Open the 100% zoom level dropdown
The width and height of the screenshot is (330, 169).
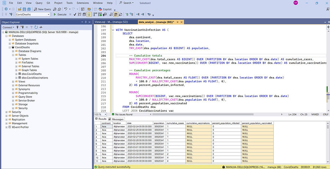pos(106,114)
